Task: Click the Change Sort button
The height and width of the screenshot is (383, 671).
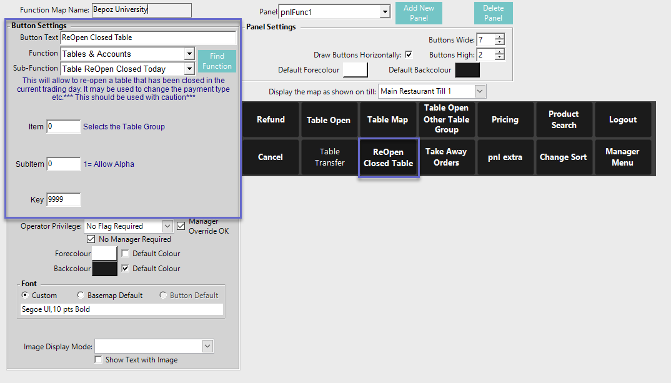Action: click(564, 157)
